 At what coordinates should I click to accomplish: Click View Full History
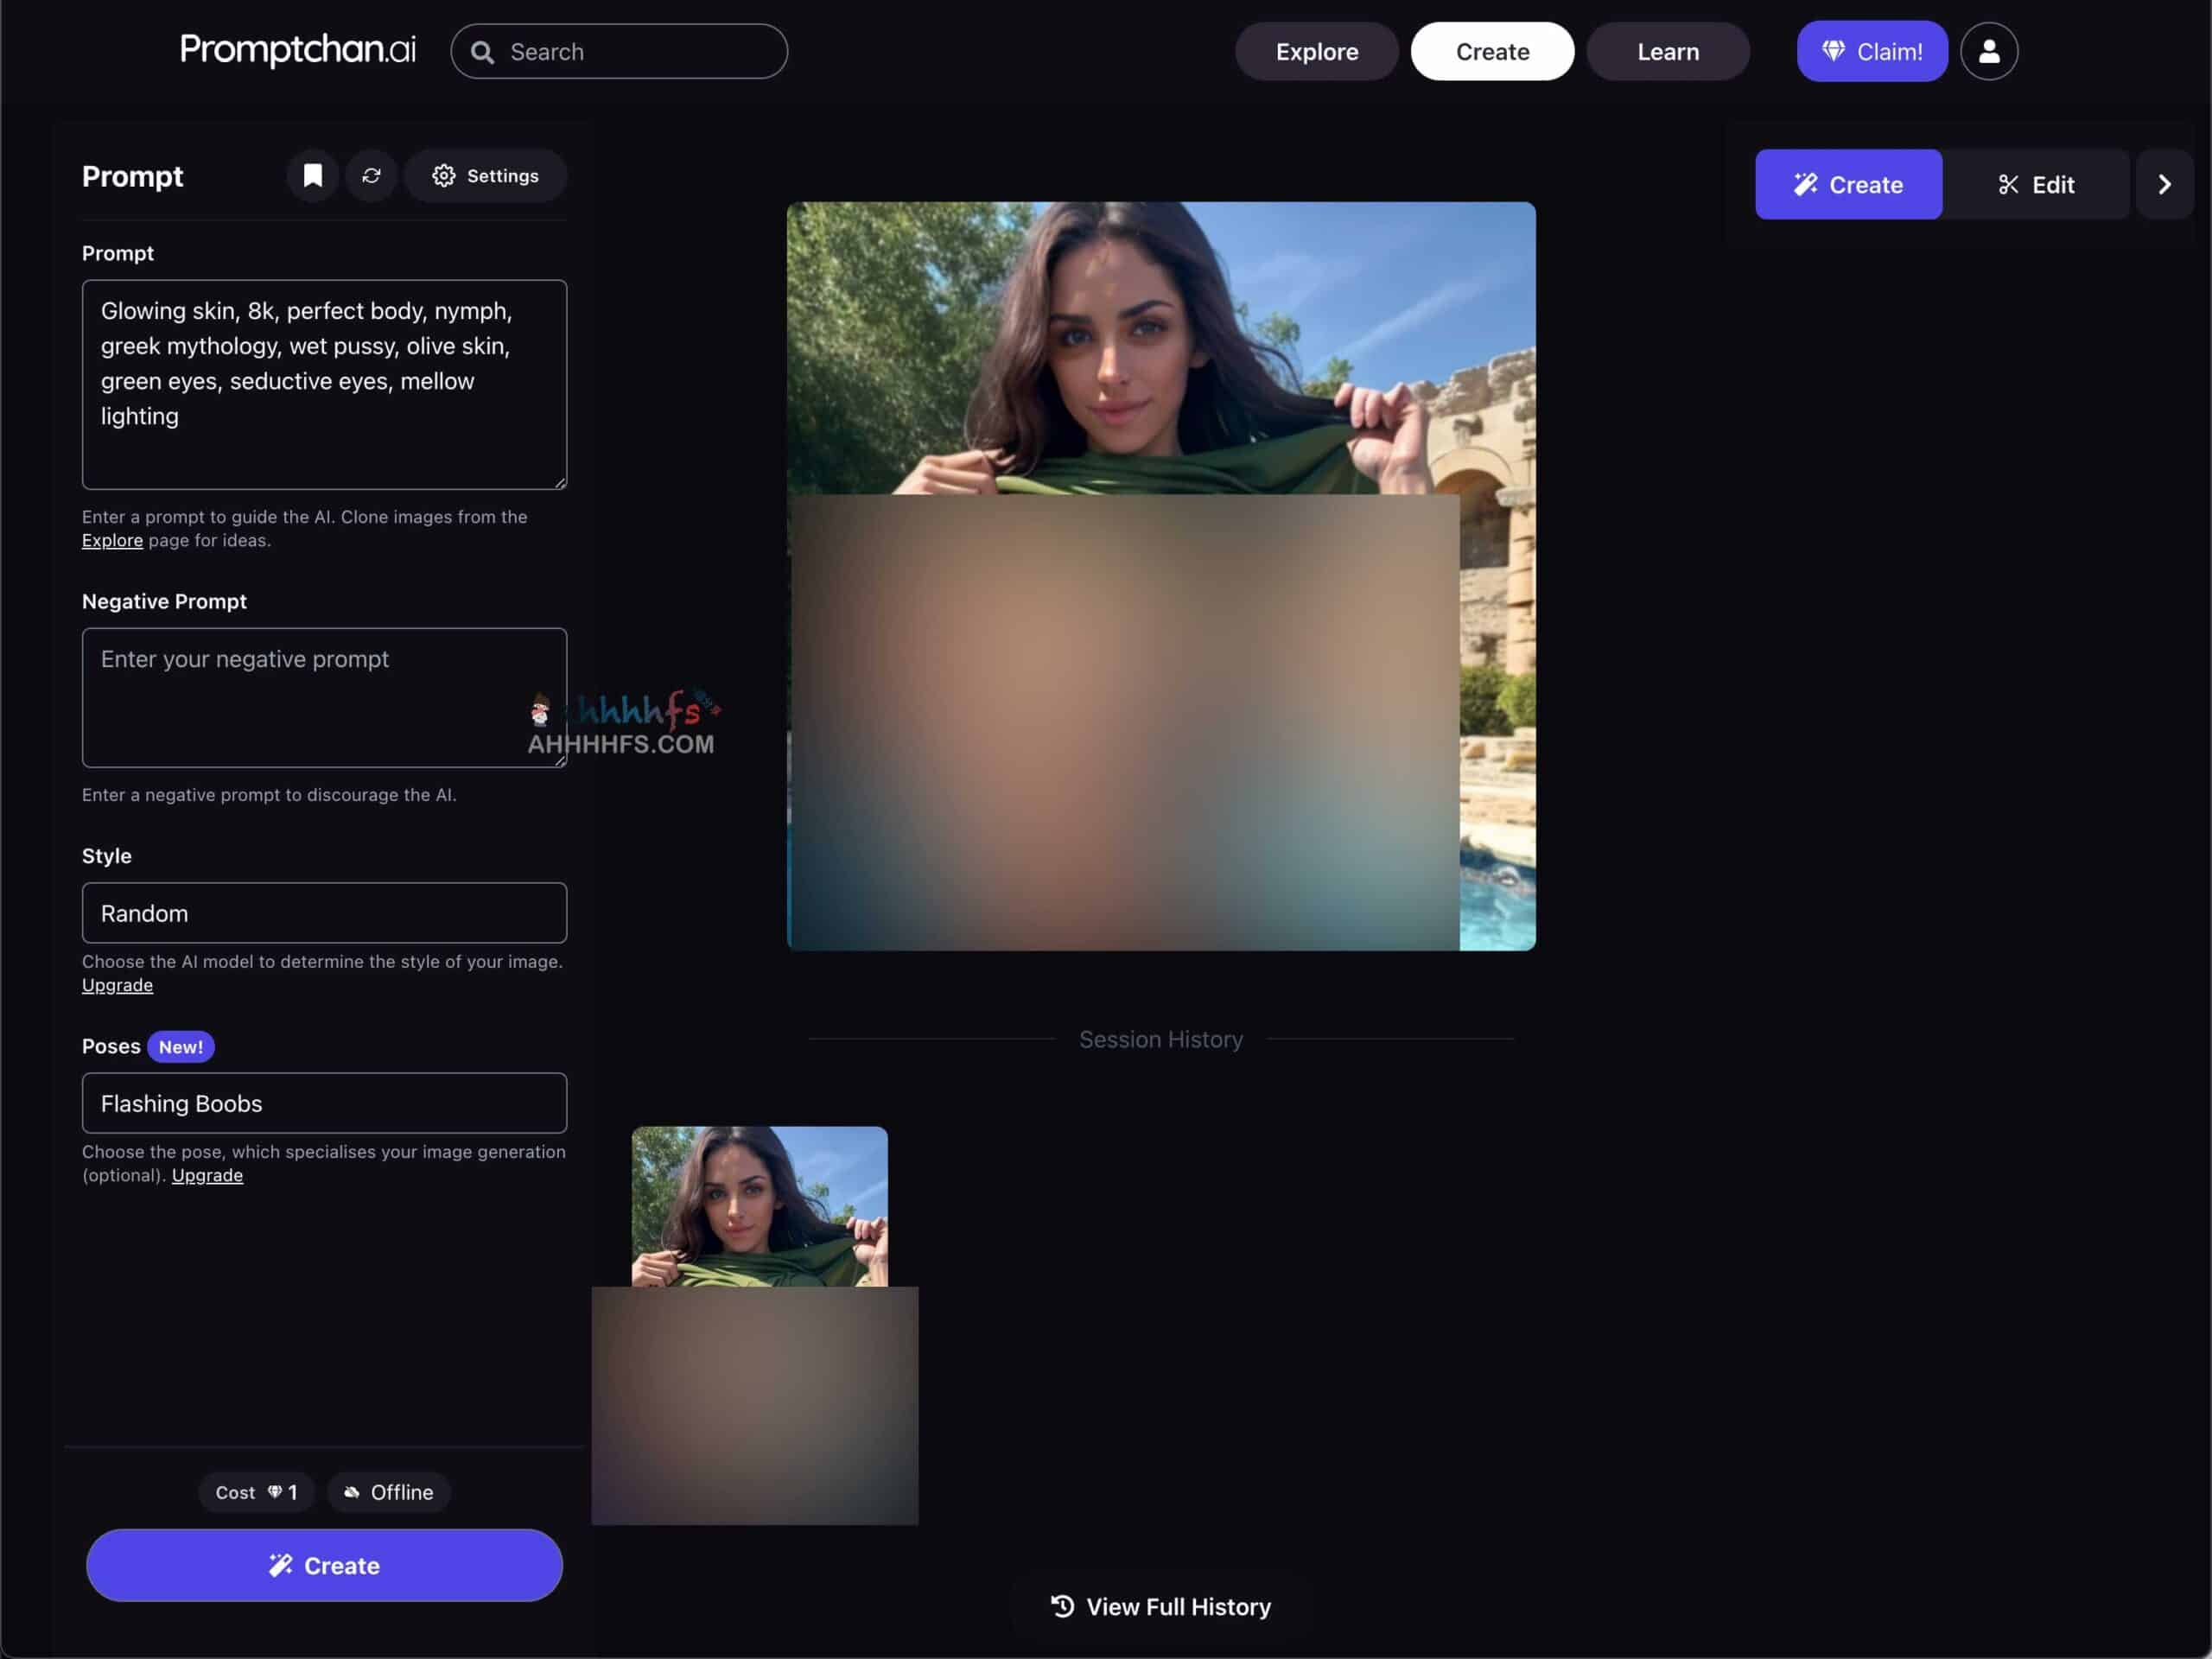click(x=1160, y=1606)
